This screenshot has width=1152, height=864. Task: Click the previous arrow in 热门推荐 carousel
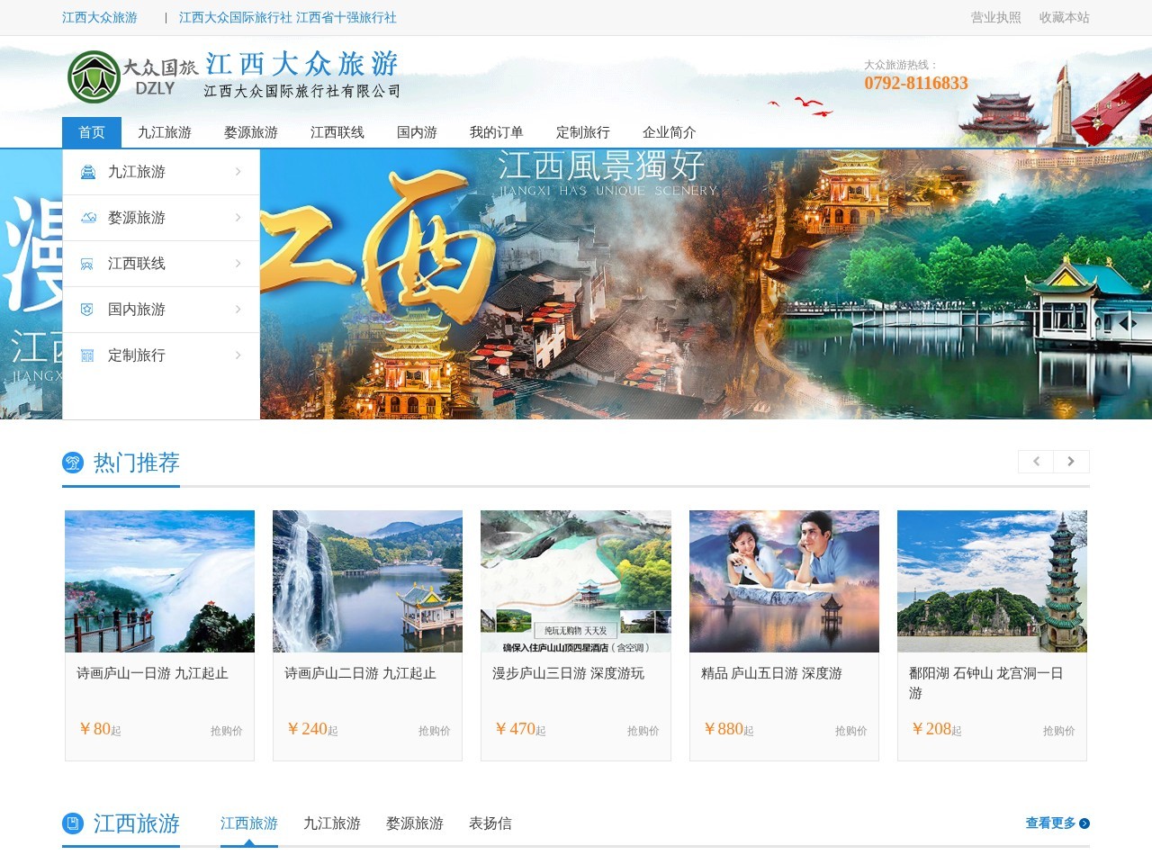tap(1036, 461)
